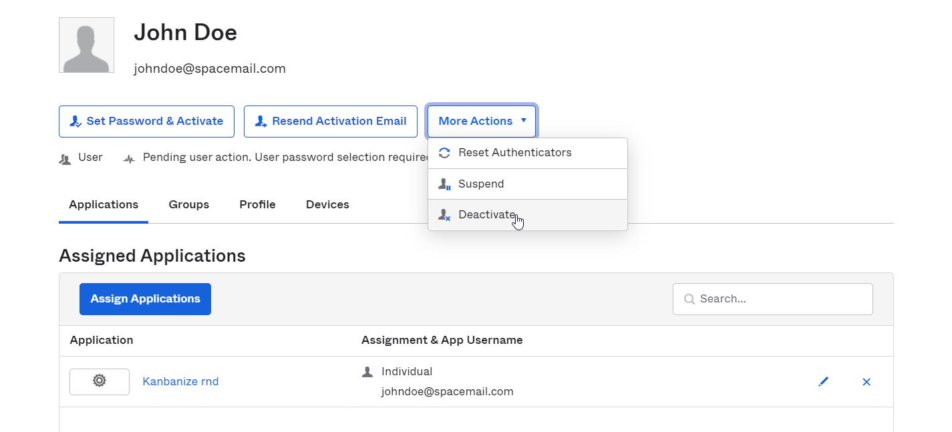Click the Resend Activation Email button

[331, 122]
